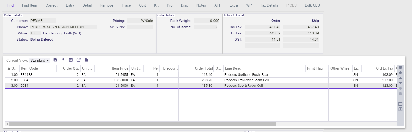The image size is (412, 132).
Task: Click the Print Flag column header
Action: (317, 68)
